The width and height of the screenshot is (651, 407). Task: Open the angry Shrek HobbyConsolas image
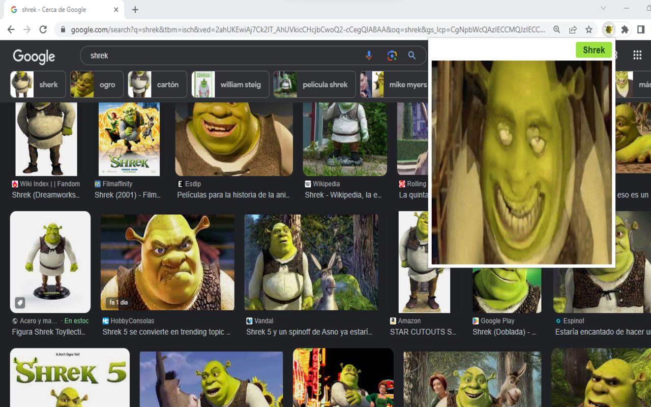coord(167,262)
